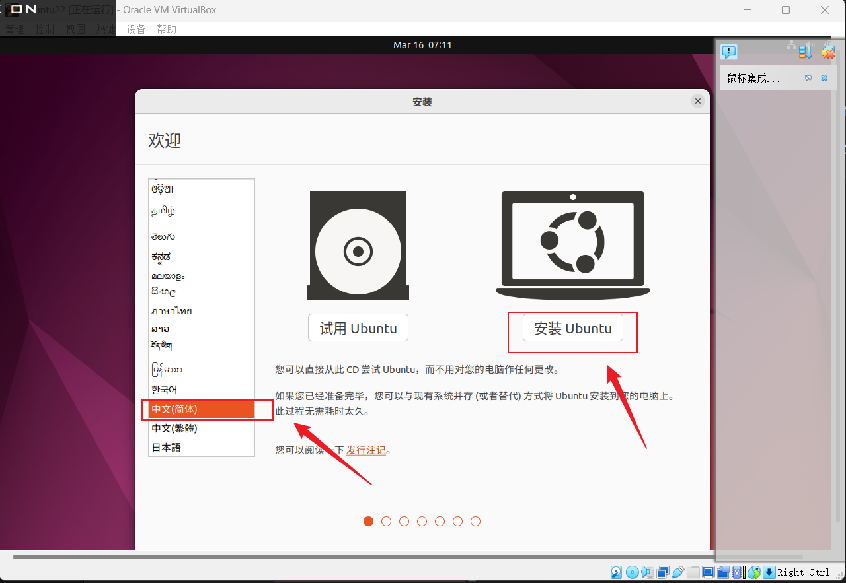The width and height of the screenshot is (846, 583).
Task: Select the Tibetan language entry below ລາວ
Action: click(x=202, y=345)
